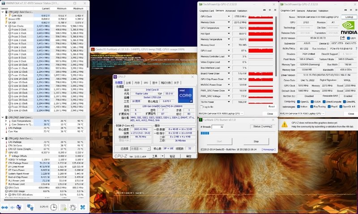Switch to CPU-Z 内存 tab
This screenshot has width=358, height=214.
tap(137, 83)
